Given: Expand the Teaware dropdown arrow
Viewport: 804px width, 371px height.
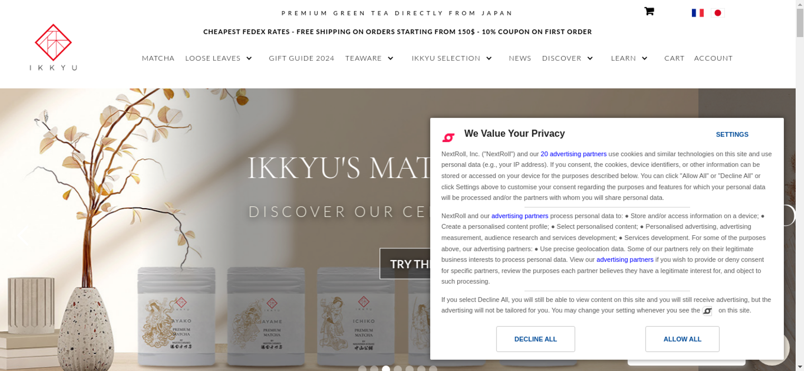Looking at the screenshot, I should tap(390, 58).
